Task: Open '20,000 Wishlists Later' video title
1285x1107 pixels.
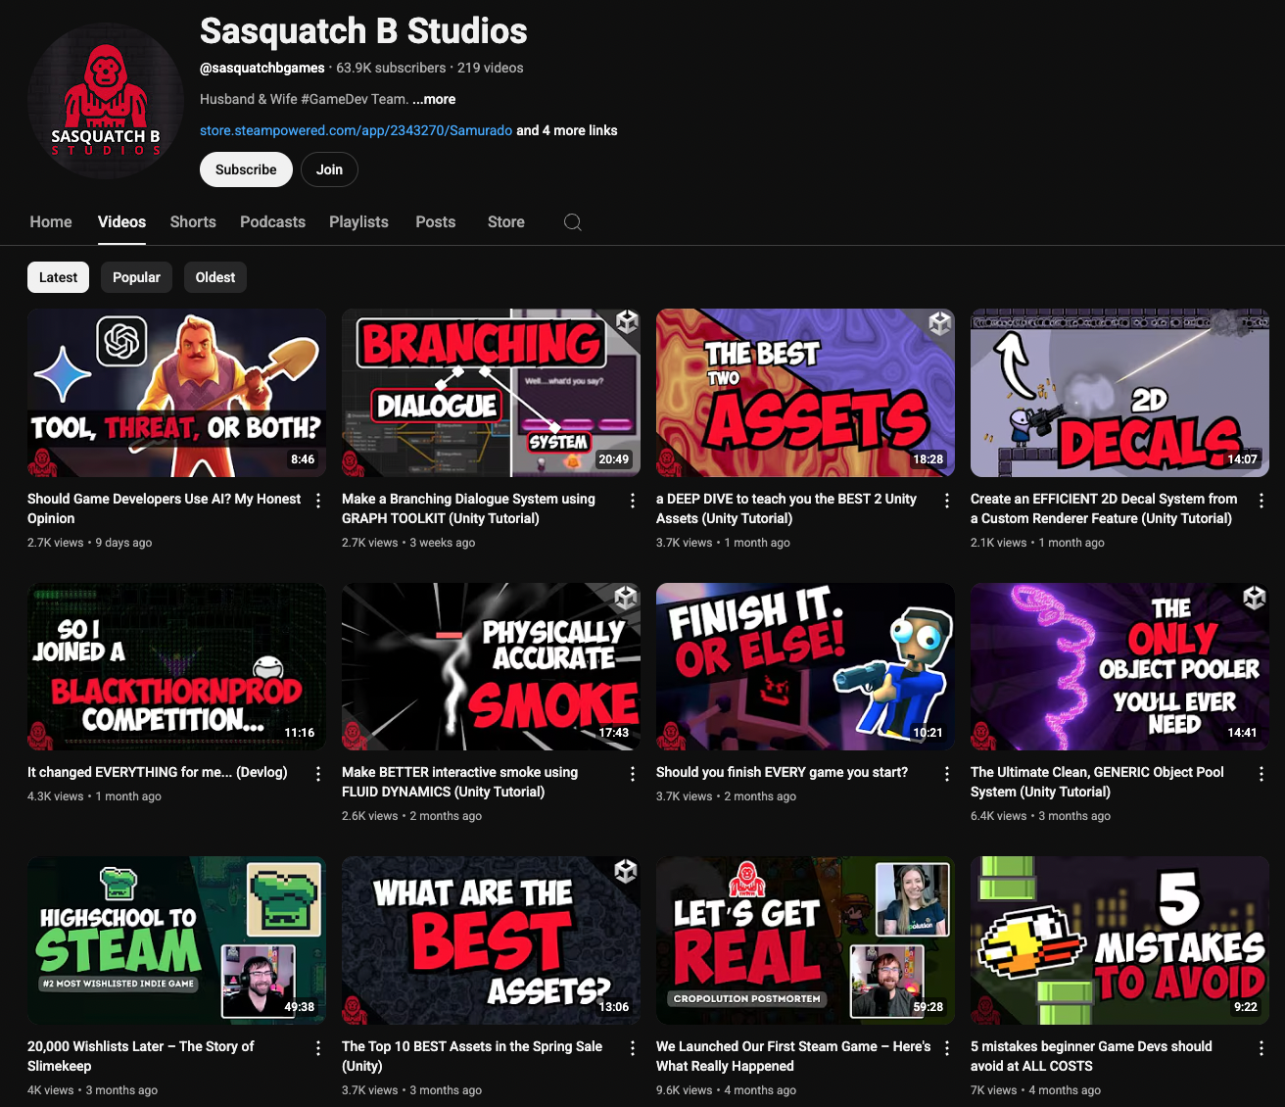Action: point(140,1056)
